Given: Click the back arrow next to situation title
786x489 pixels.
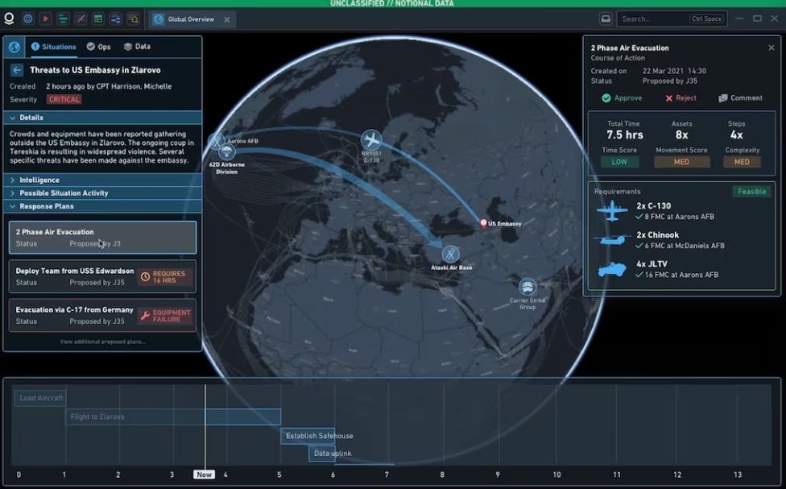Looking at the screenshot, I should 17,70.
